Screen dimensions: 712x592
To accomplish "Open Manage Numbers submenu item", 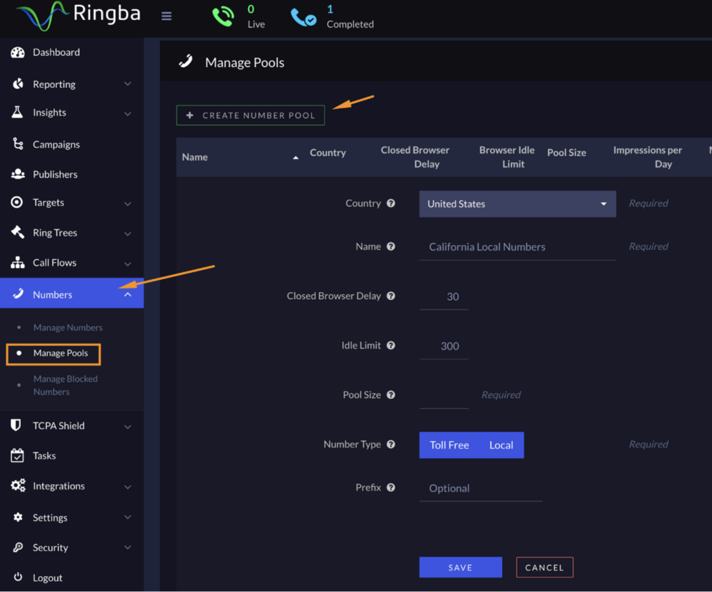I will click(x=68, y=328).
